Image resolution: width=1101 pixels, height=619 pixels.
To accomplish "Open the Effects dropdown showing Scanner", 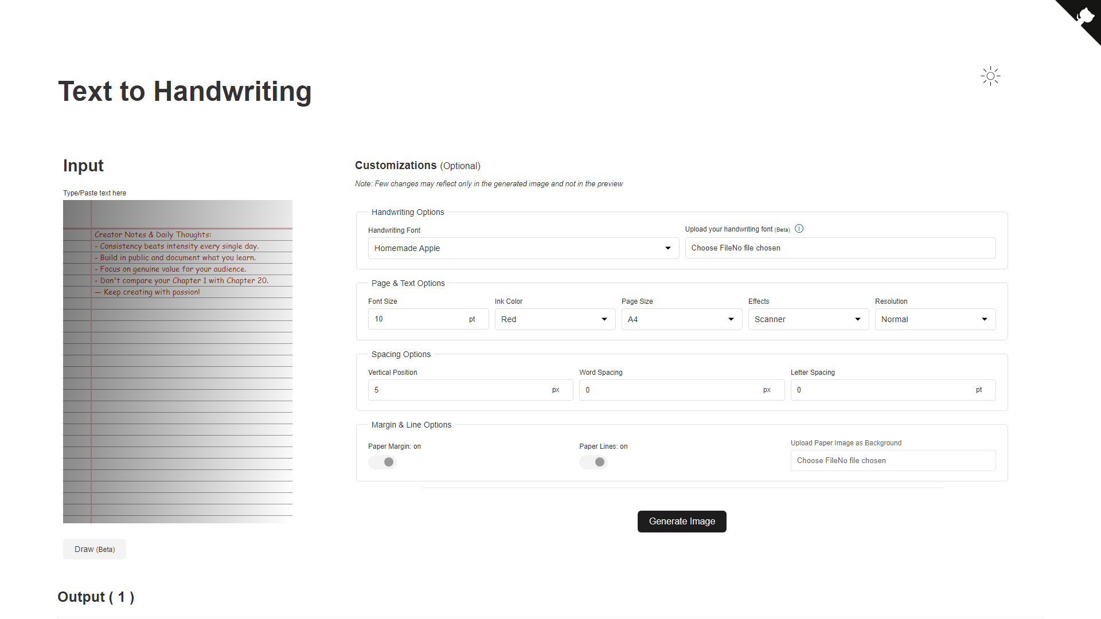I will (x=809, y=319).
